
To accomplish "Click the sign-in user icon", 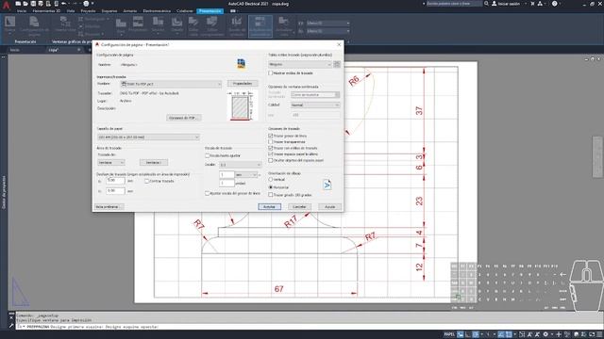I will coord(495,4).
